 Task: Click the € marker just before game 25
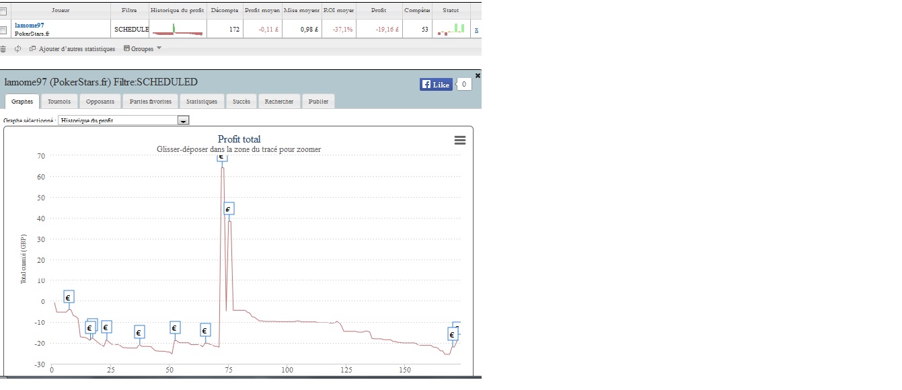click(106, 327)
